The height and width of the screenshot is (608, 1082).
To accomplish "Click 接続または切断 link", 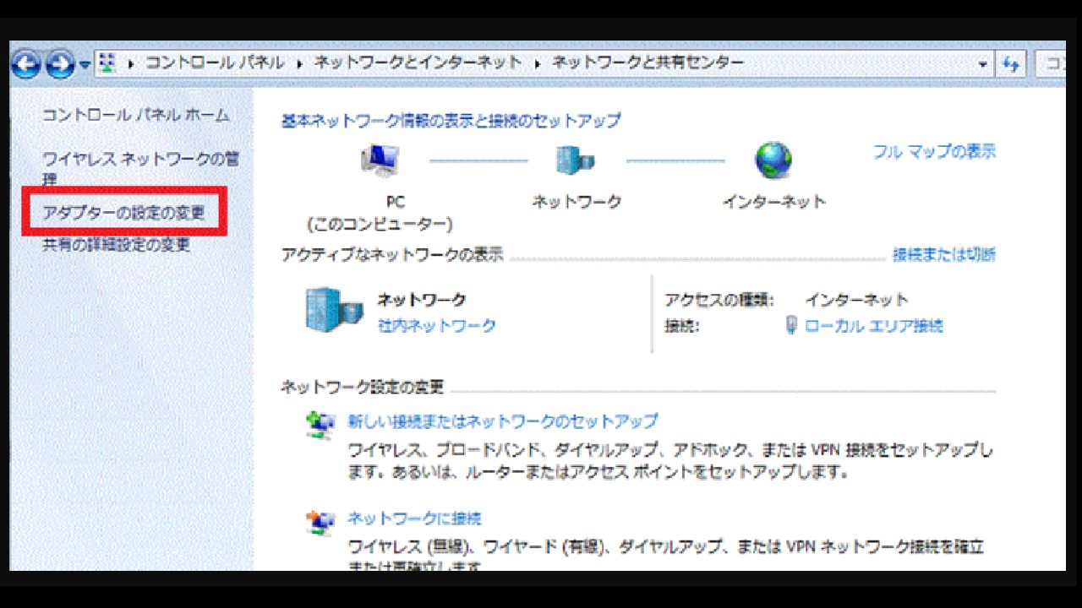I will 944,254.
